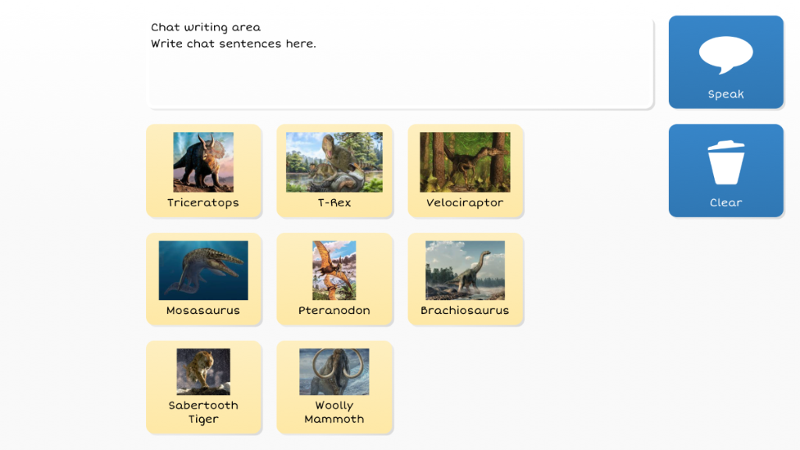Viewport: 800px width, 450px height.
Task: Tap the "Velociraptor" caption text
Action: tap(465, 203)
